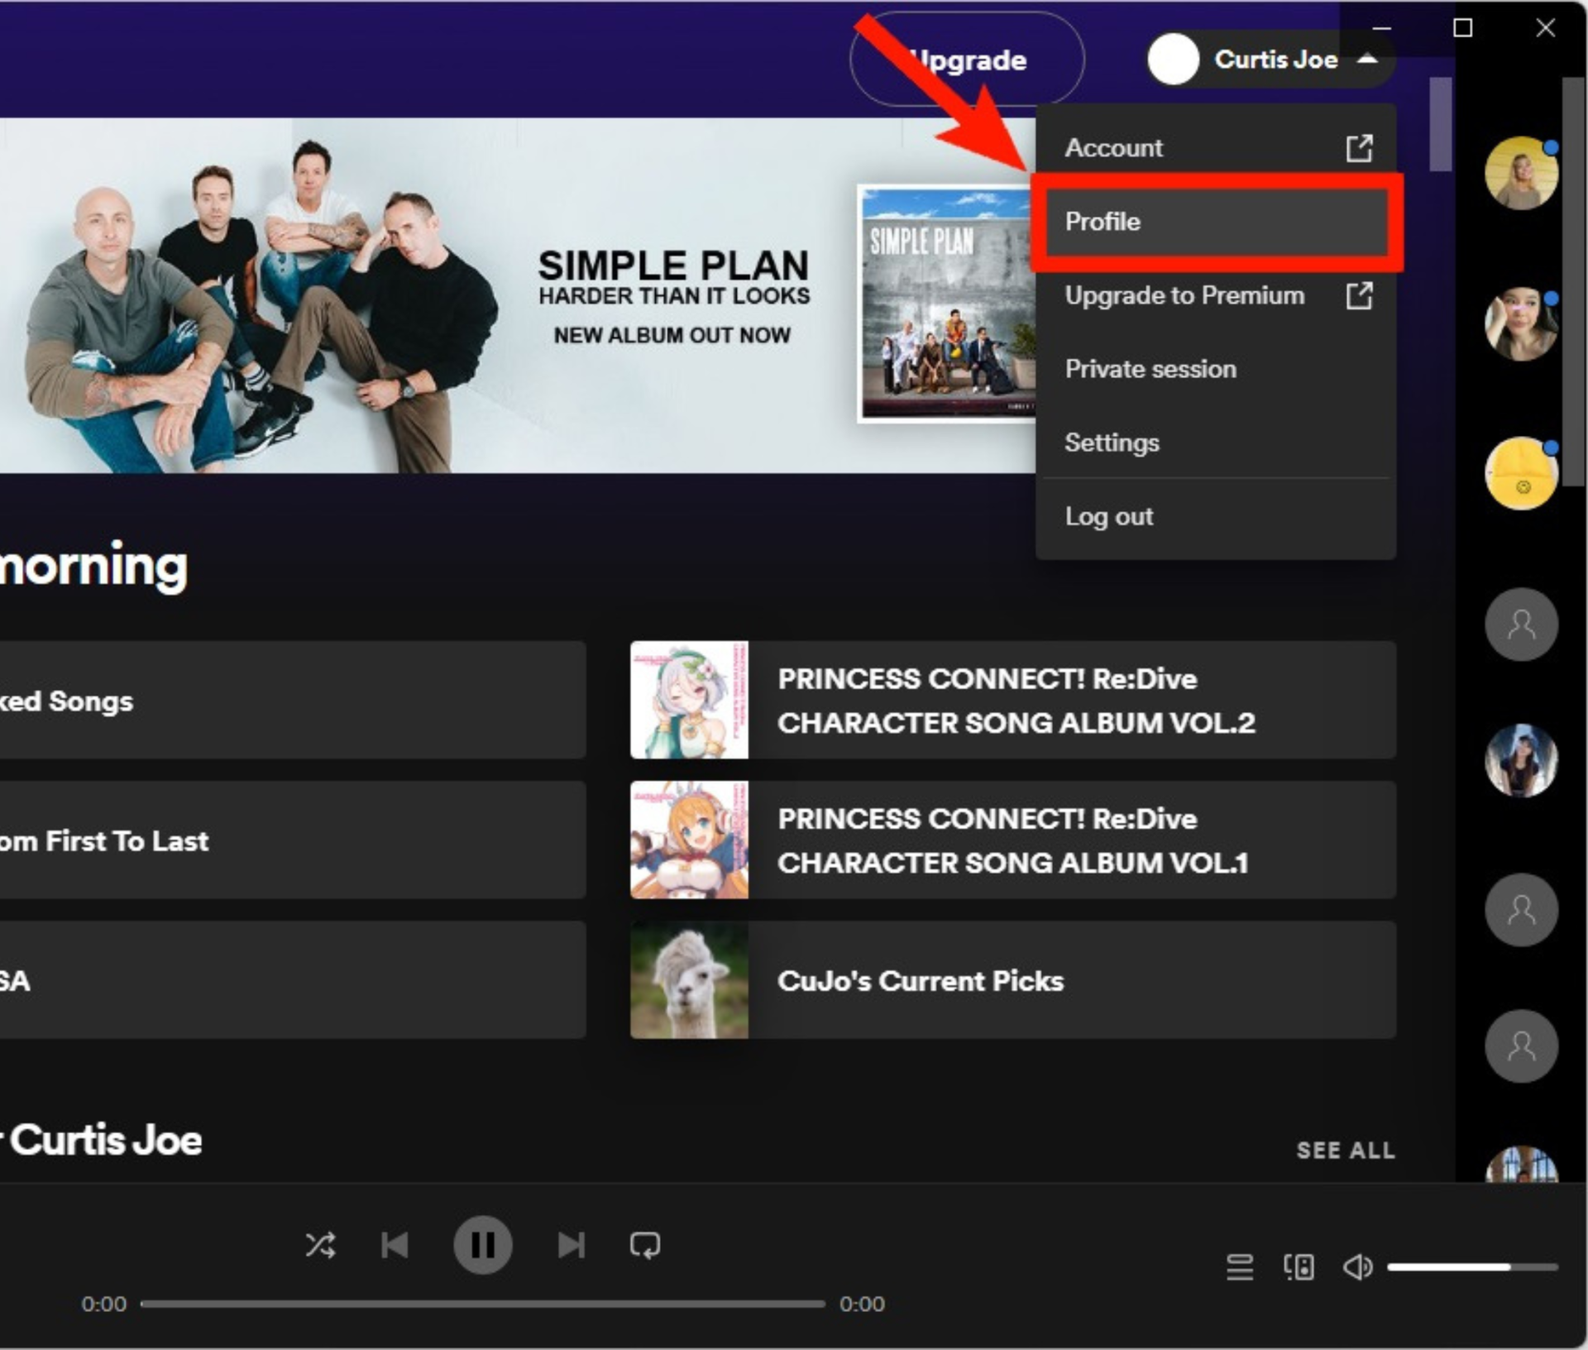Viewport: 1588px width, 1350px height.
Task: Open the play queue
Action: [1239, 1266]
